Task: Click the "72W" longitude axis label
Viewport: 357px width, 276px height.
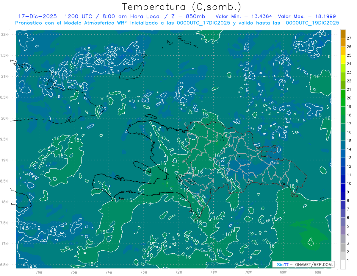Action: pyautogui.click(x=178, y=272)
